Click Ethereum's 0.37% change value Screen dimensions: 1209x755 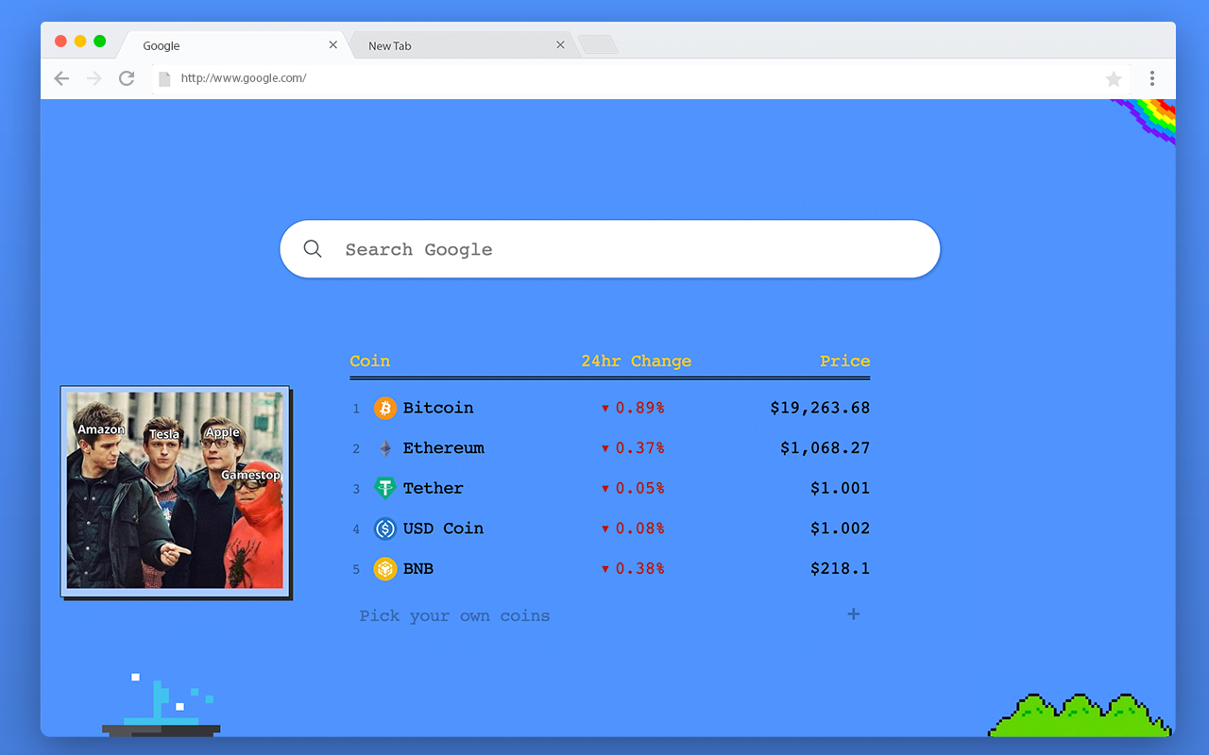pos(640,448)
